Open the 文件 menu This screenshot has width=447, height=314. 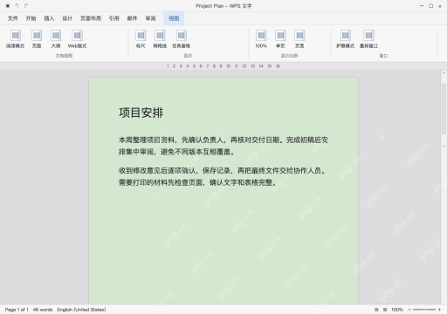(x=13, y=18)
